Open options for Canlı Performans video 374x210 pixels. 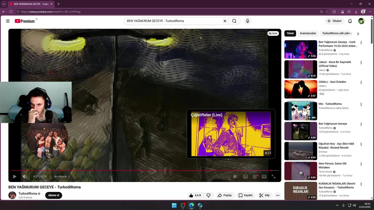[361, 43]
